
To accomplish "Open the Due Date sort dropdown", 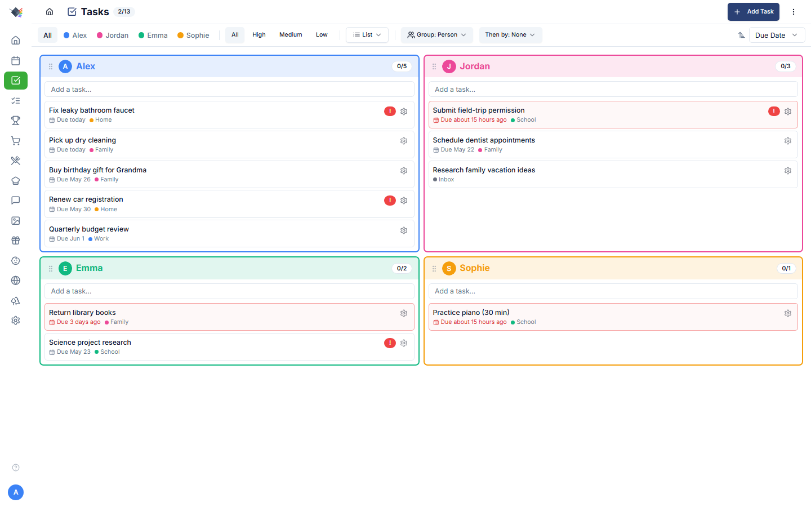I will [x=777, y=35].
